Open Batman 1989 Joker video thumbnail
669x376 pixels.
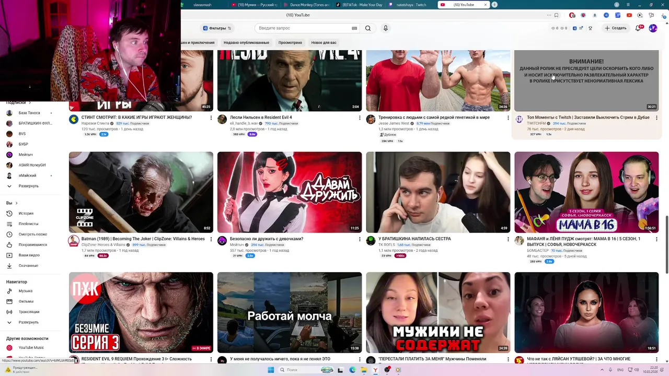tap(141, 192)
